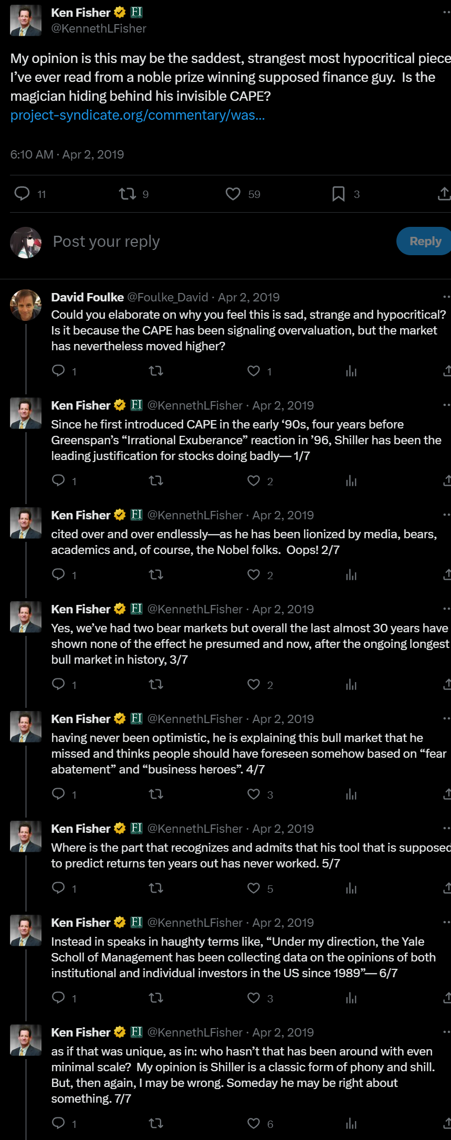The height and width of the screenshot is (1140, 451).
Task: Open more options on David Foulke's reply
Action: coord(446,297)
